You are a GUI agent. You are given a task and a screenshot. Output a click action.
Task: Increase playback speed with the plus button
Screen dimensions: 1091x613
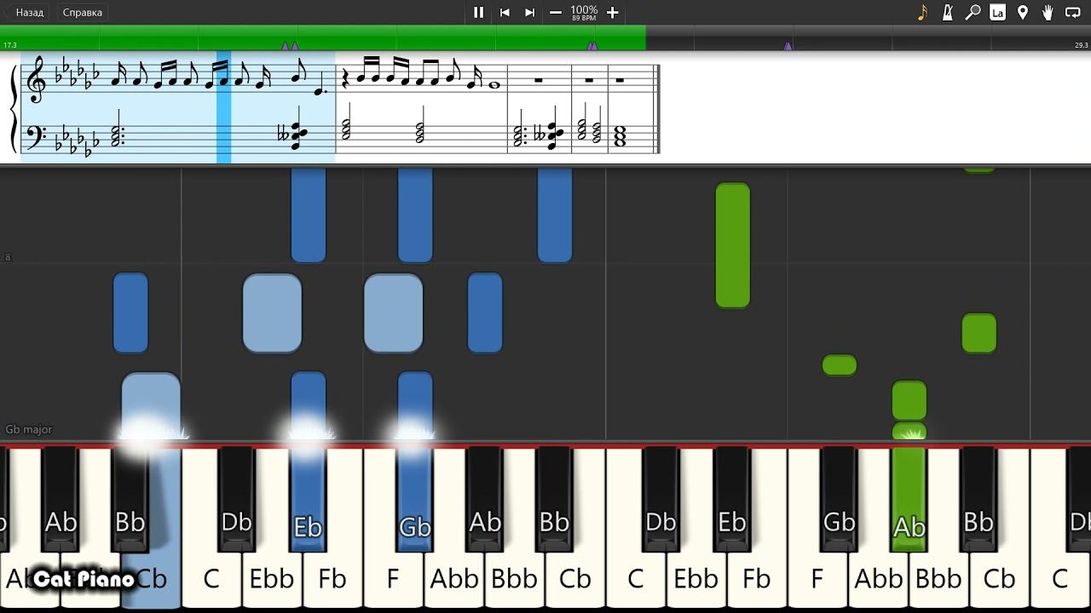(612, 12)
